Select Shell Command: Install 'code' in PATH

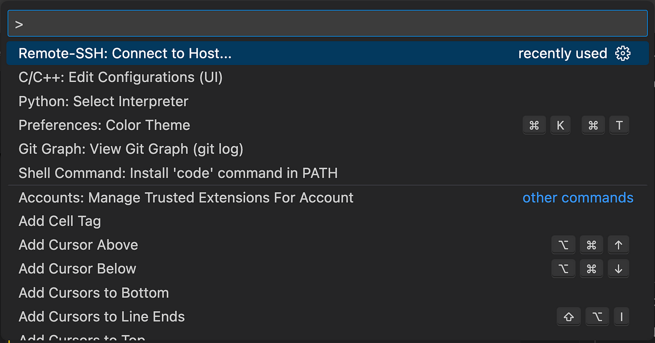pos(327,173)
